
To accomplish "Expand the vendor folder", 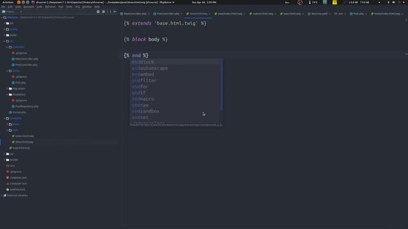I will 4,160.
